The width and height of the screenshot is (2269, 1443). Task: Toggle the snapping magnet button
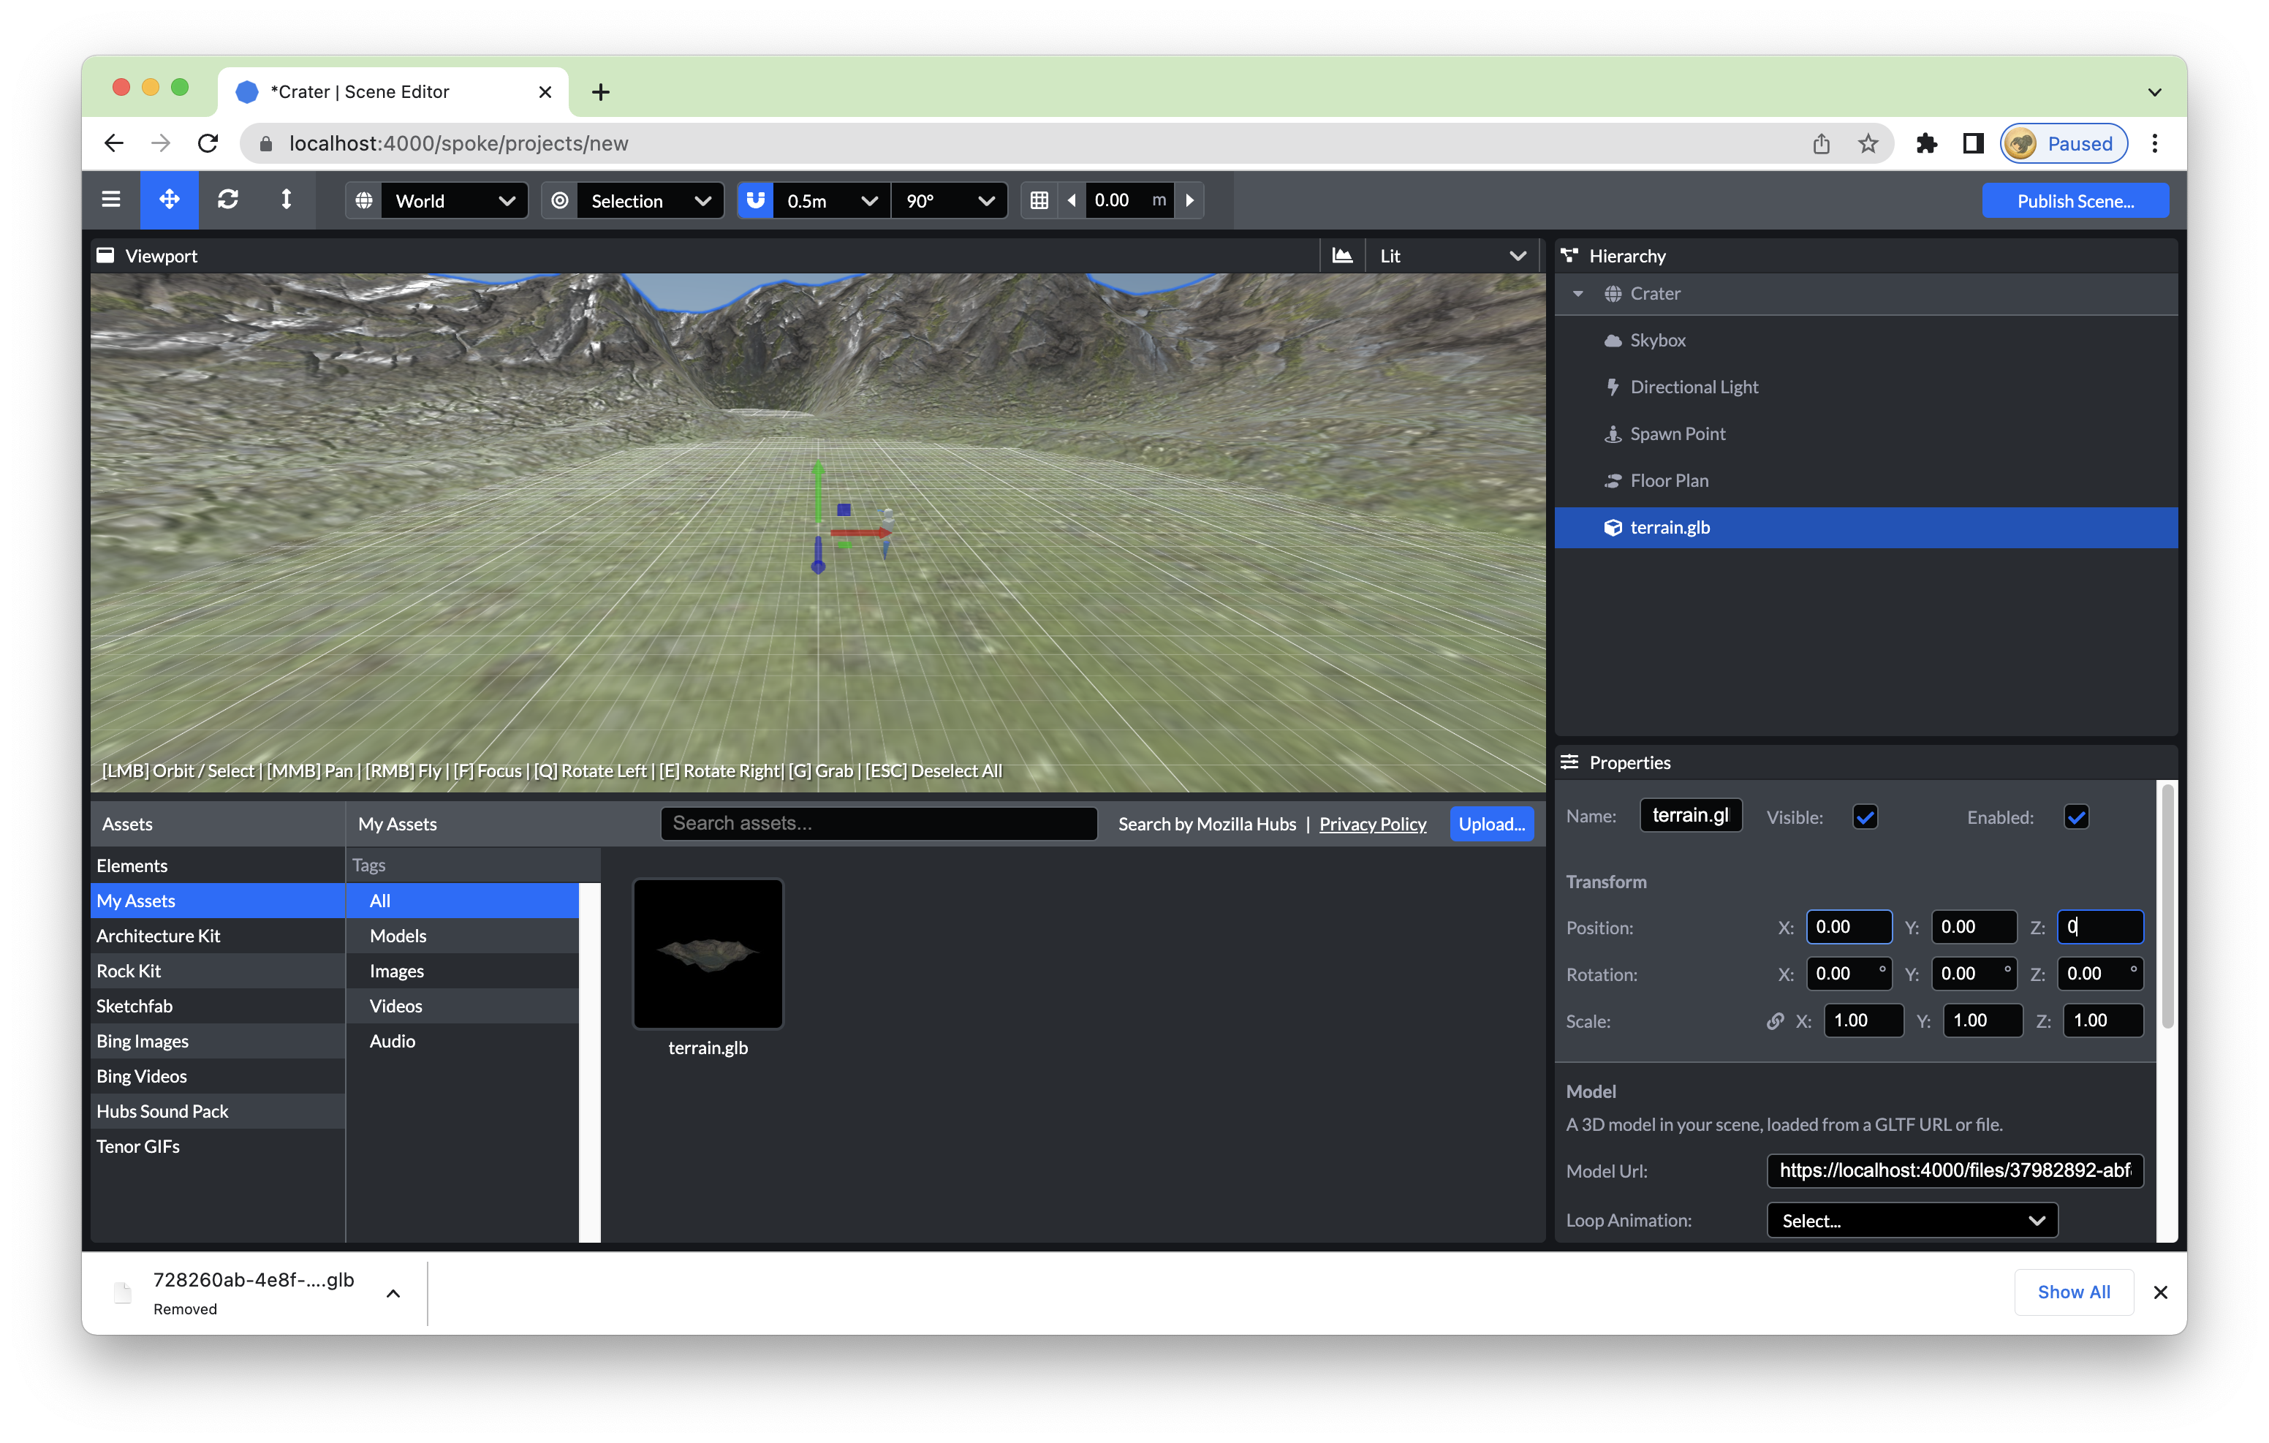[x=756, y=201]
